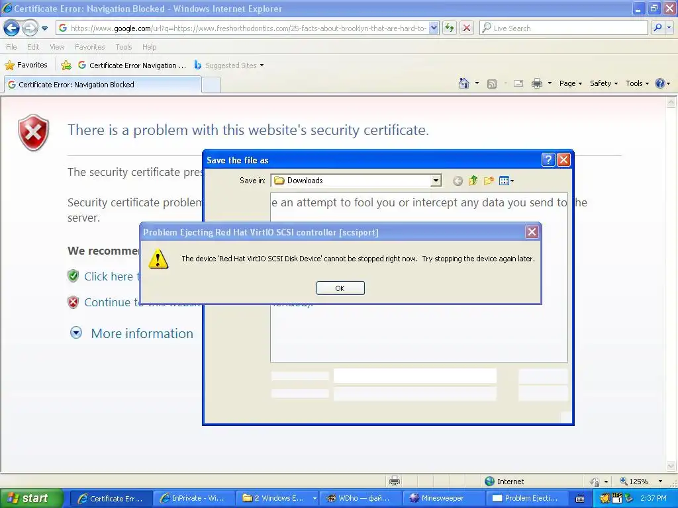Open the Page command menu
This screenshot has width=678, height=508.
[571, 83]
